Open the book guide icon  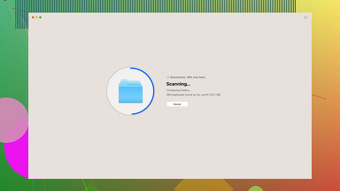pos(306,17)
